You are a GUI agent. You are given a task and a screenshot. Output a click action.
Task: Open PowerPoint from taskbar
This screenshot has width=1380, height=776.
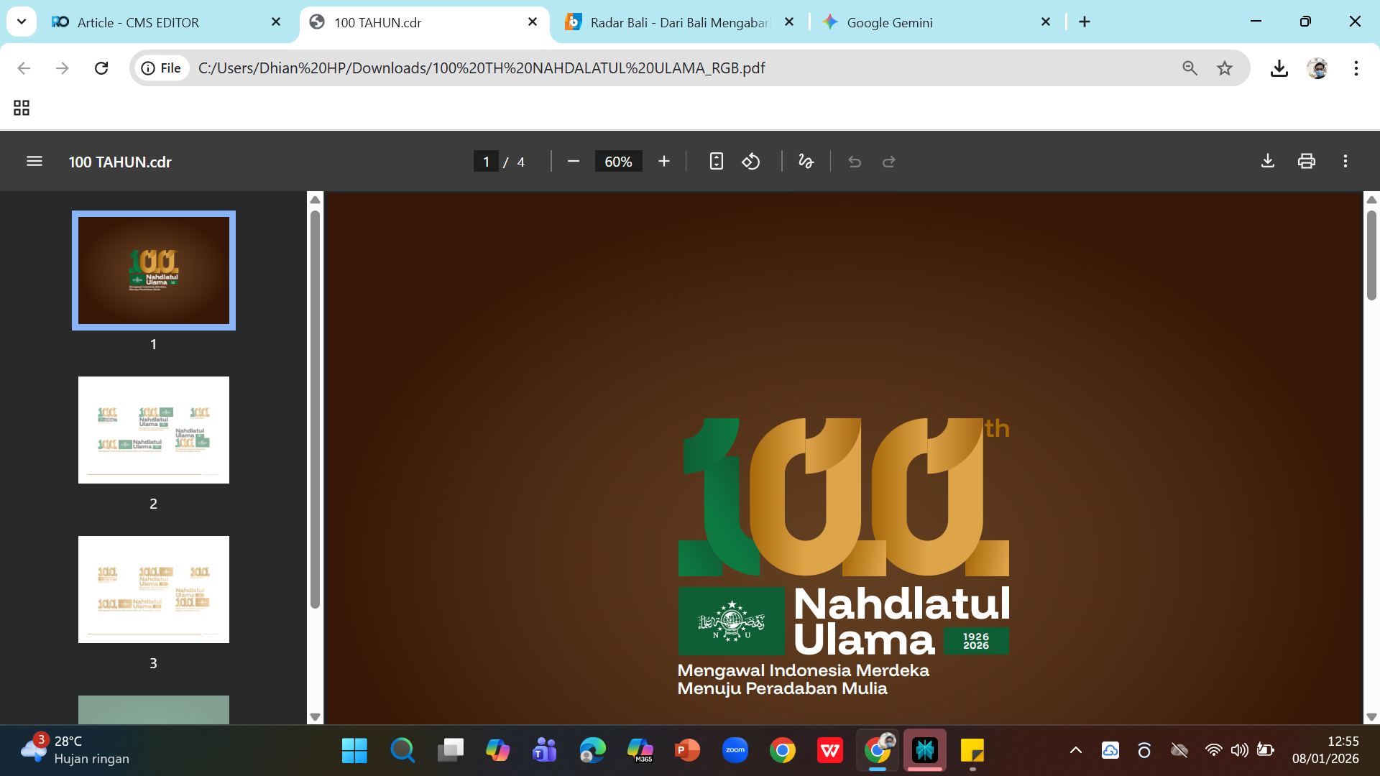pyautogui.click(x=688, y=751)
